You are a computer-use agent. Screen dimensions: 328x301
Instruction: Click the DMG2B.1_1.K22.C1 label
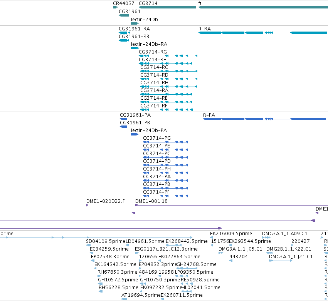[289, 249]
